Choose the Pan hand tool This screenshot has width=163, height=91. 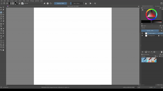coord(3,50)
